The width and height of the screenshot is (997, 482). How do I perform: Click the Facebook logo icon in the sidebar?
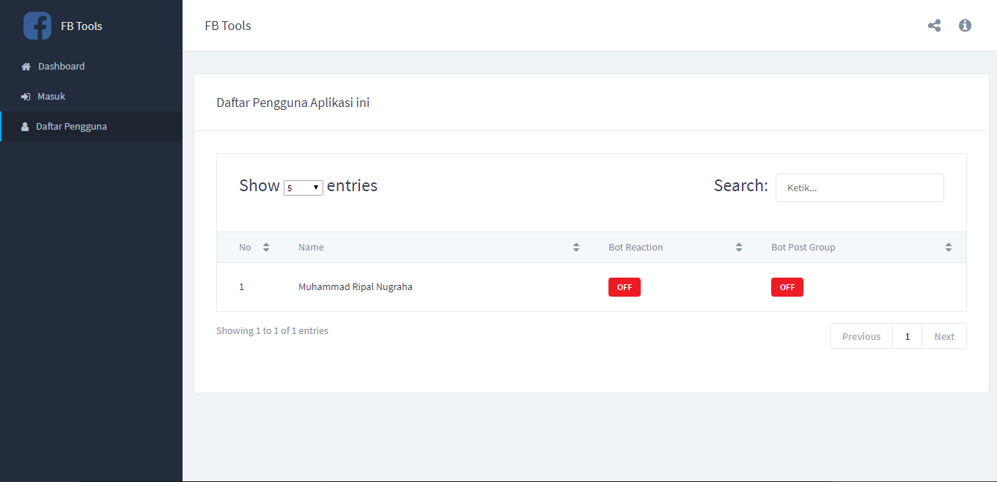pyautogui.click(x=37, y=25)
